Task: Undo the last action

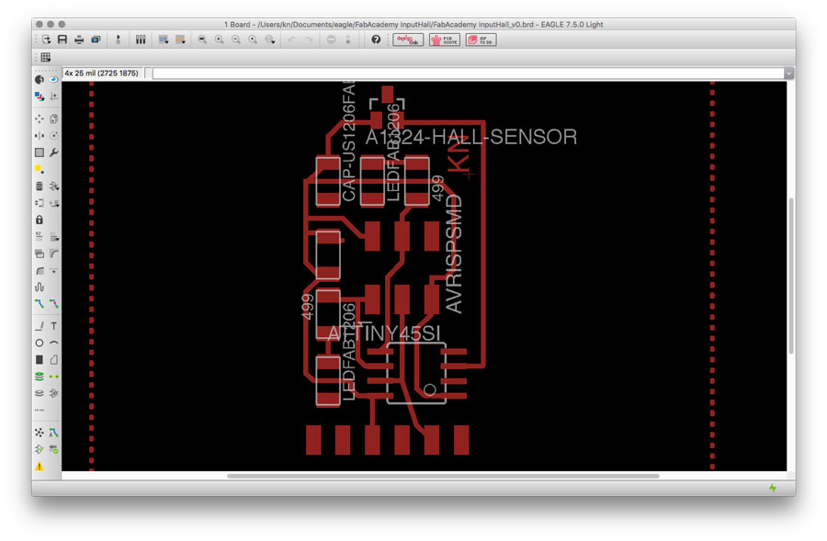Action: point(291,39)
